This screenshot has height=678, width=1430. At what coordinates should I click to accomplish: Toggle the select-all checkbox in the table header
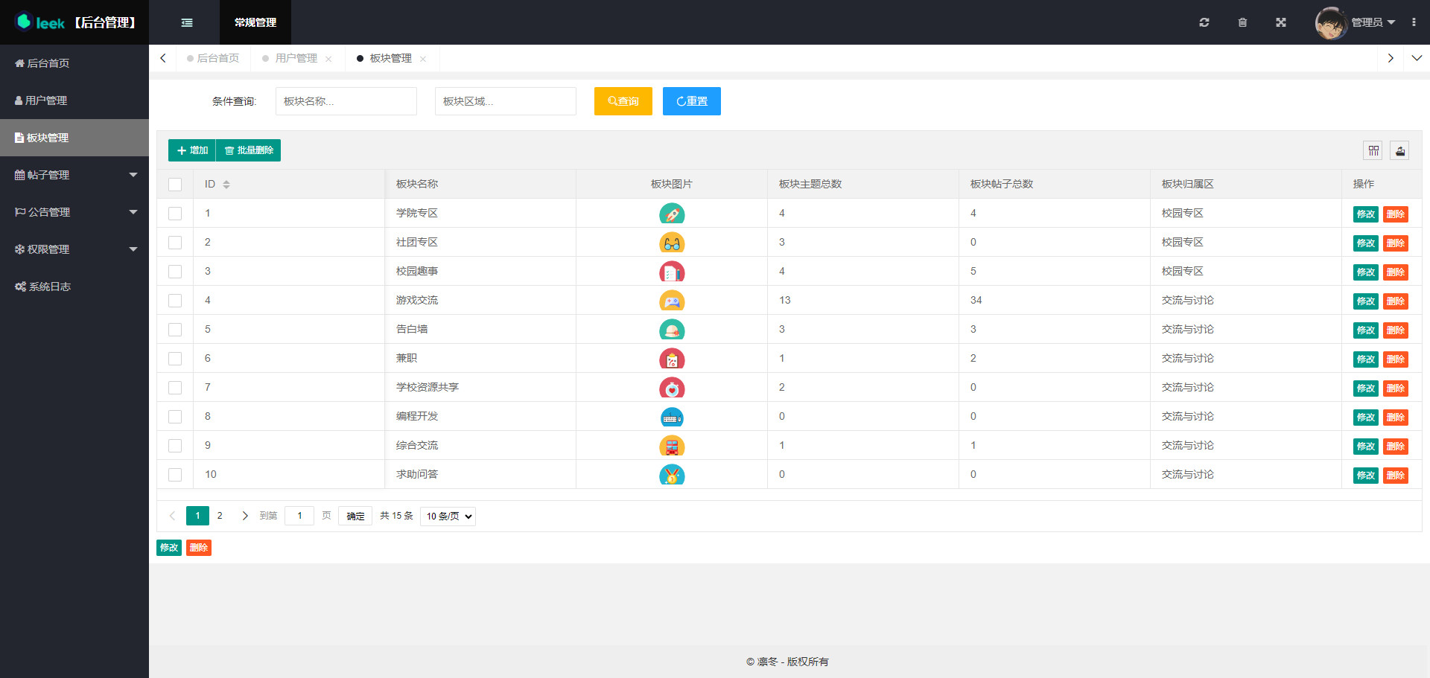click(175, 185)
